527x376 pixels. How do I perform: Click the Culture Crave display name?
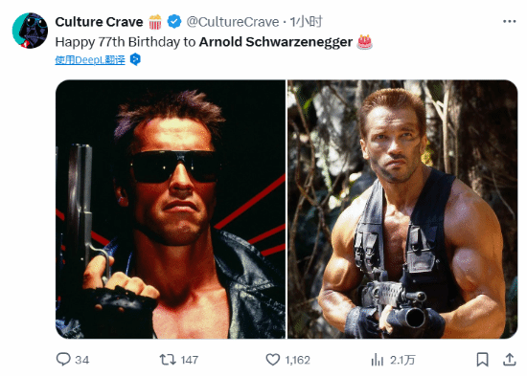[99, 22]
